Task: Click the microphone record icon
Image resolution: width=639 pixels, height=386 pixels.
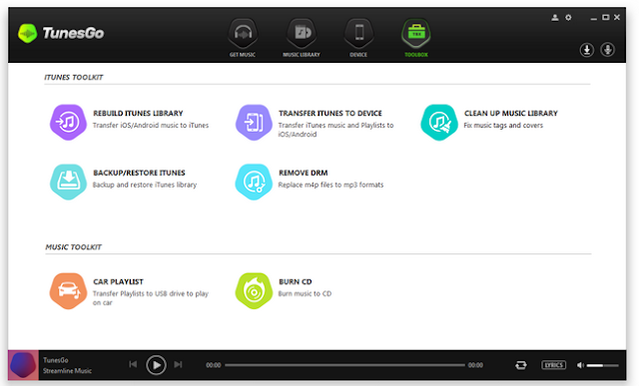Action: click(x=608, y=50)
